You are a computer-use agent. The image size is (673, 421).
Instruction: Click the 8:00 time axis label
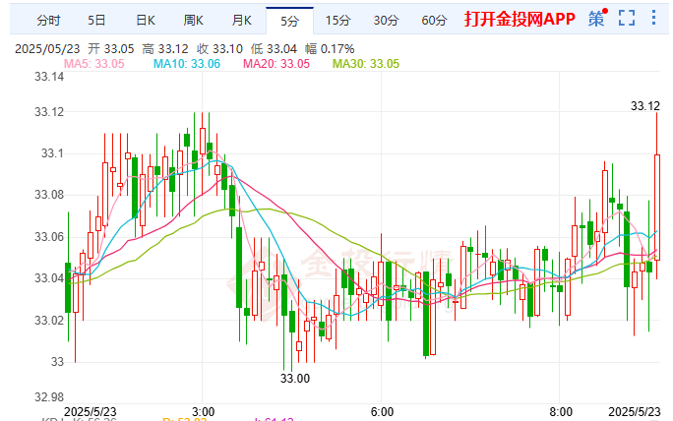(x=561, y=412)
